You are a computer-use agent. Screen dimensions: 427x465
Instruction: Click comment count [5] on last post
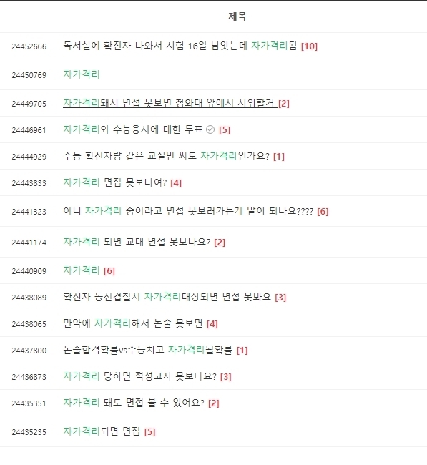tap(149, 432)
